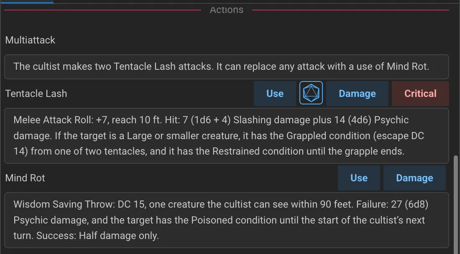460x254 pixels.
Task: Use the Tentacle Lash attack
Action: click(275, 93)
